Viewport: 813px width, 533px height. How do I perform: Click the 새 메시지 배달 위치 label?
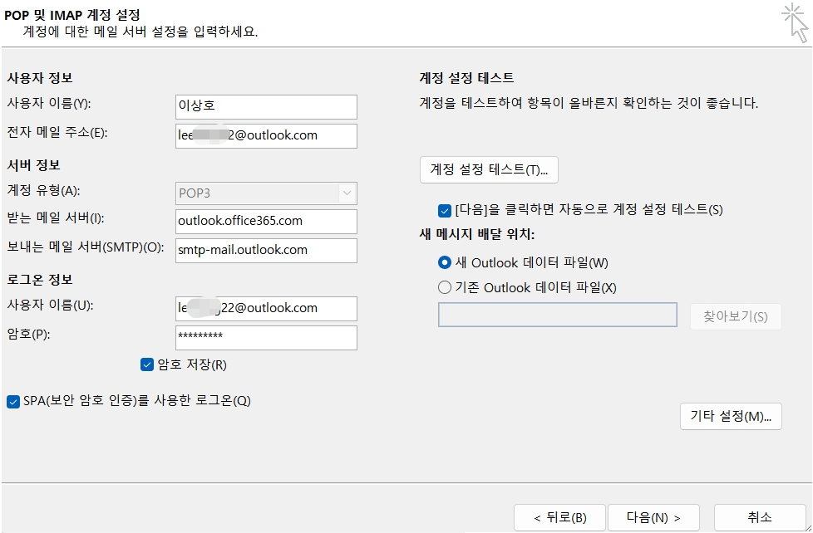click(476, 235)
